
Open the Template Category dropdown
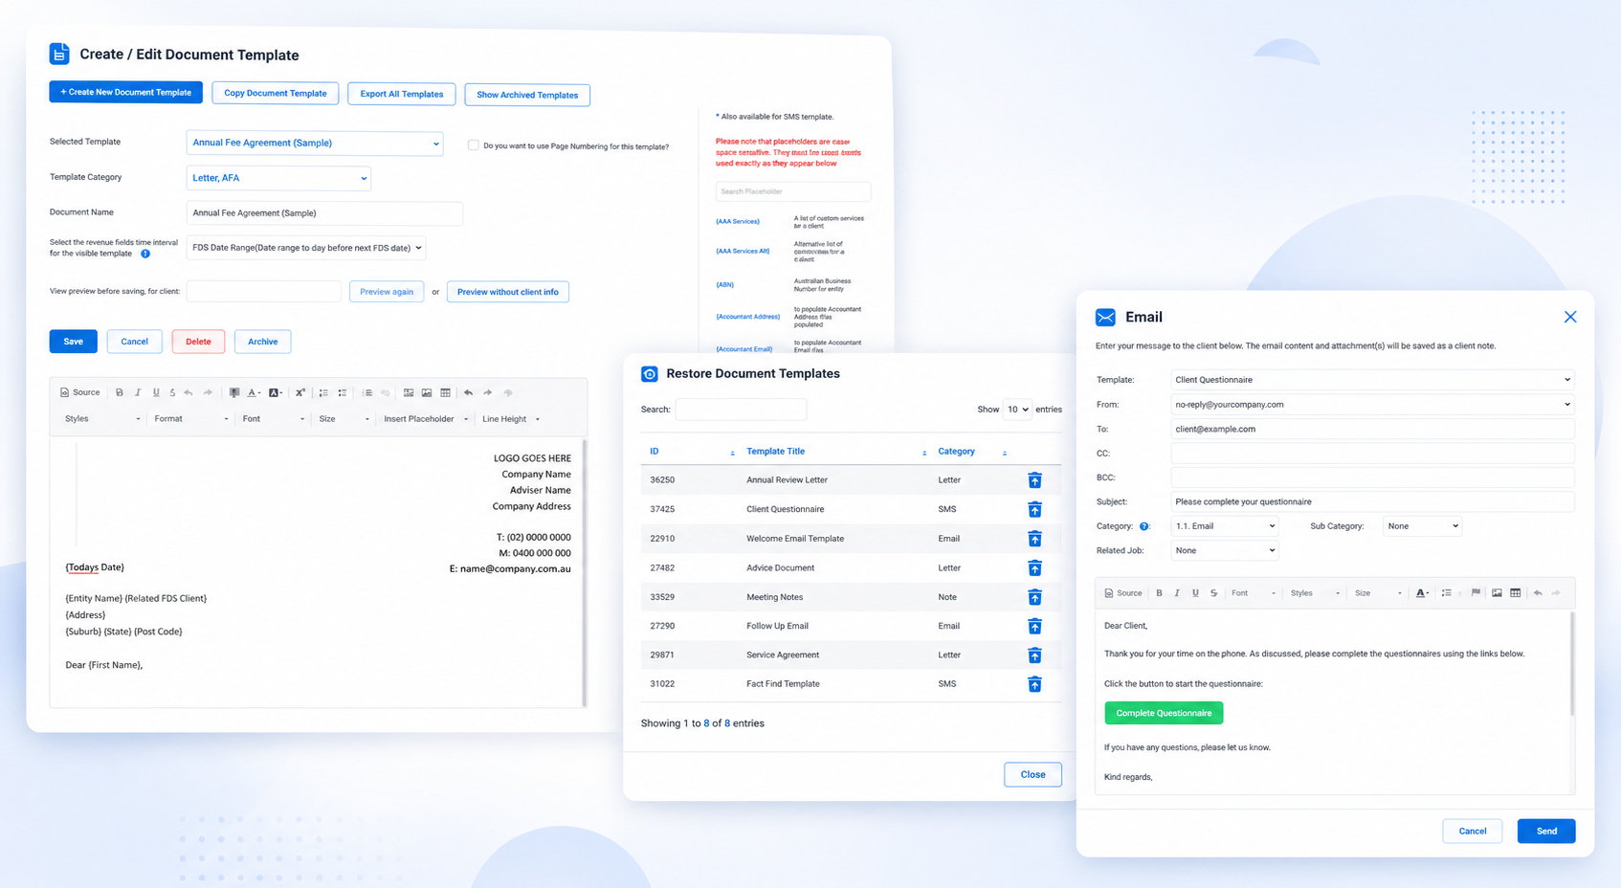[x=278, y=178]
